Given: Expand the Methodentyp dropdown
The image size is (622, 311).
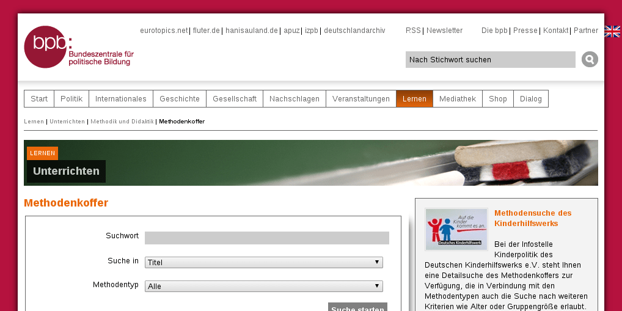Looking at the screenshot, I should (x=264, y=286).
